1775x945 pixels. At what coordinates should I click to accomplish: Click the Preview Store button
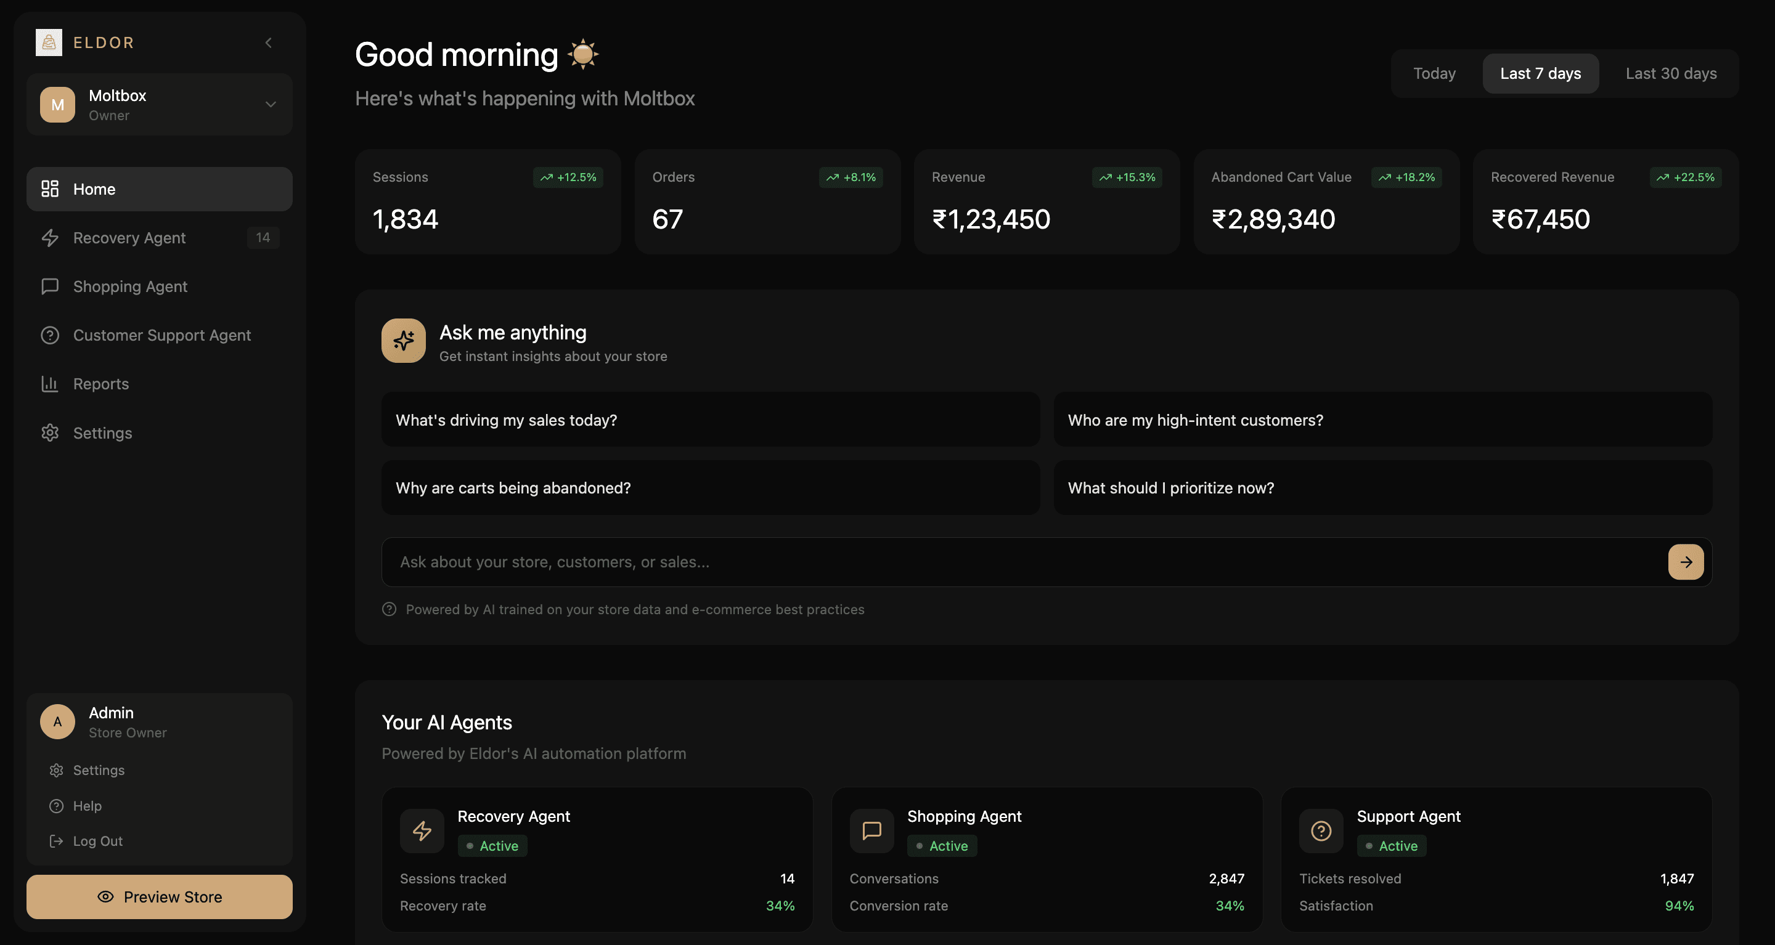click(159, 897)
